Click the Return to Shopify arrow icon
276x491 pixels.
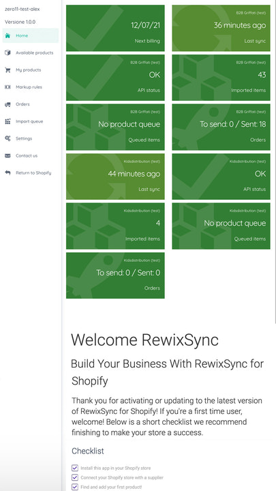click(7, 173)
